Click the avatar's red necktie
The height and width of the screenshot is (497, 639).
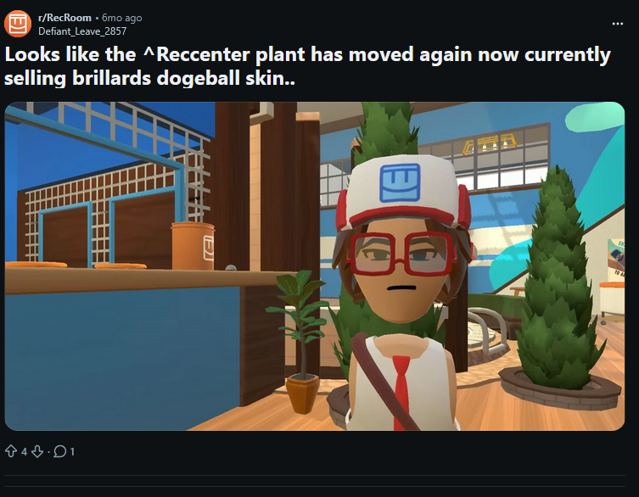401,392
